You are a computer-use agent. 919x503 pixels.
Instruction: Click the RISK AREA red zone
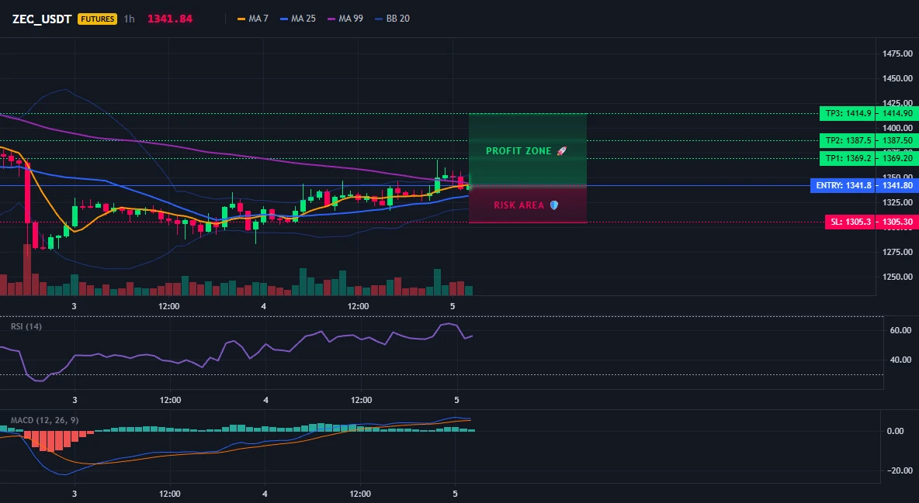point(528,205)
